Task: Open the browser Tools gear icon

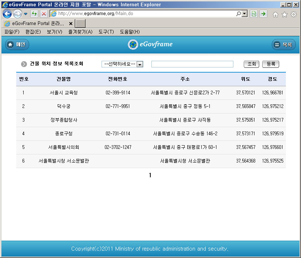Action: pos(294,14)
